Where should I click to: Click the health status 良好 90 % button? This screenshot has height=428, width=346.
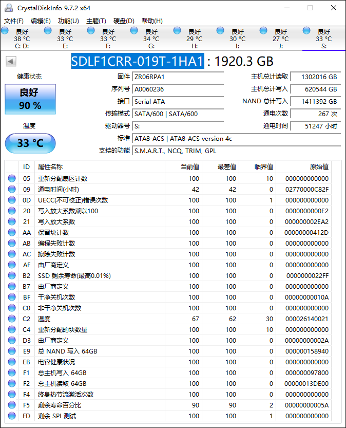[x=30, y=99]
